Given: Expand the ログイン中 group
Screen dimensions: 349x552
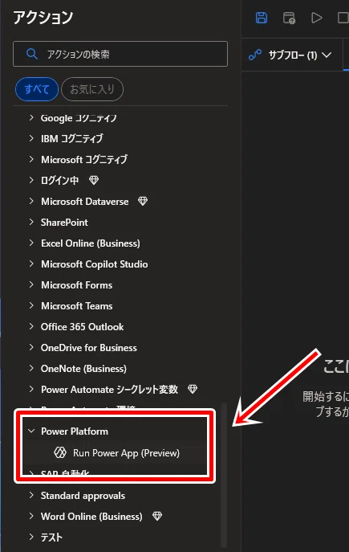Looking at the screenshot, I should (31, 180).
